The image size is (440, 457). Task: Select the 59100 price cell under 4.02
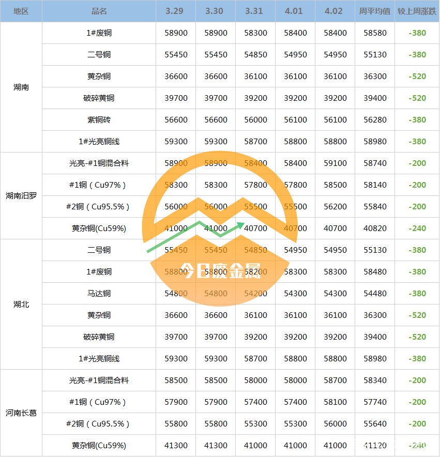click(x=335, y=163)
